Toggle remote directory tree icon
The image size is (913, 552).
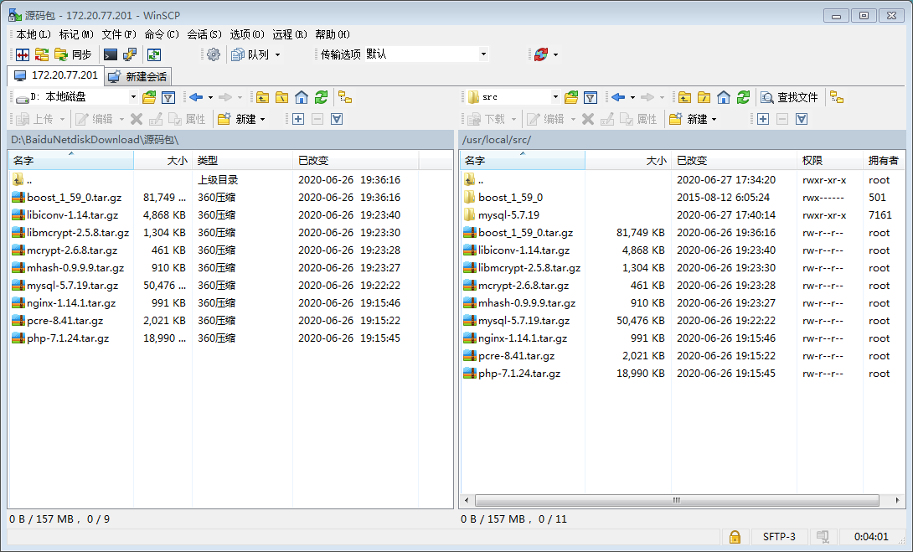click(x=837, y=97)
